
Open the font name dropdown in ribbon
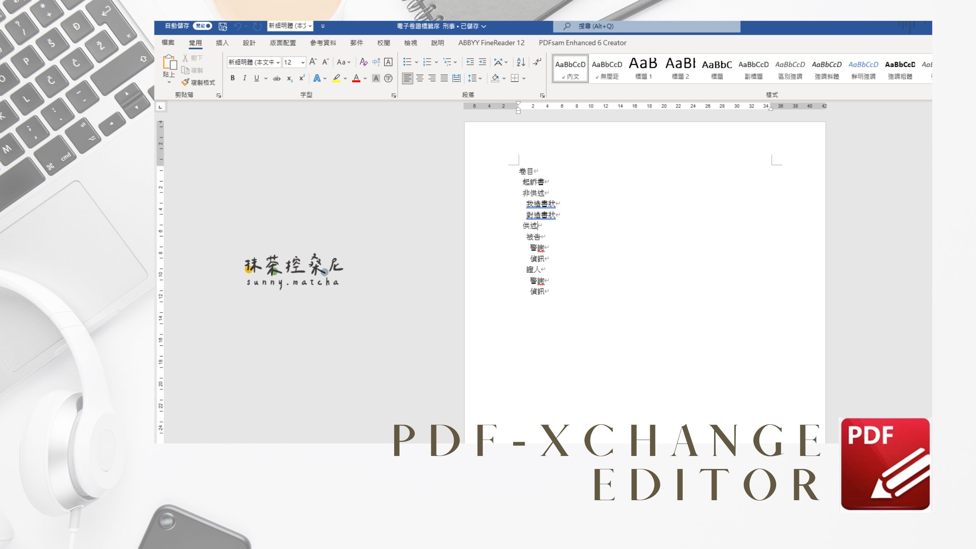click(278, 62)
